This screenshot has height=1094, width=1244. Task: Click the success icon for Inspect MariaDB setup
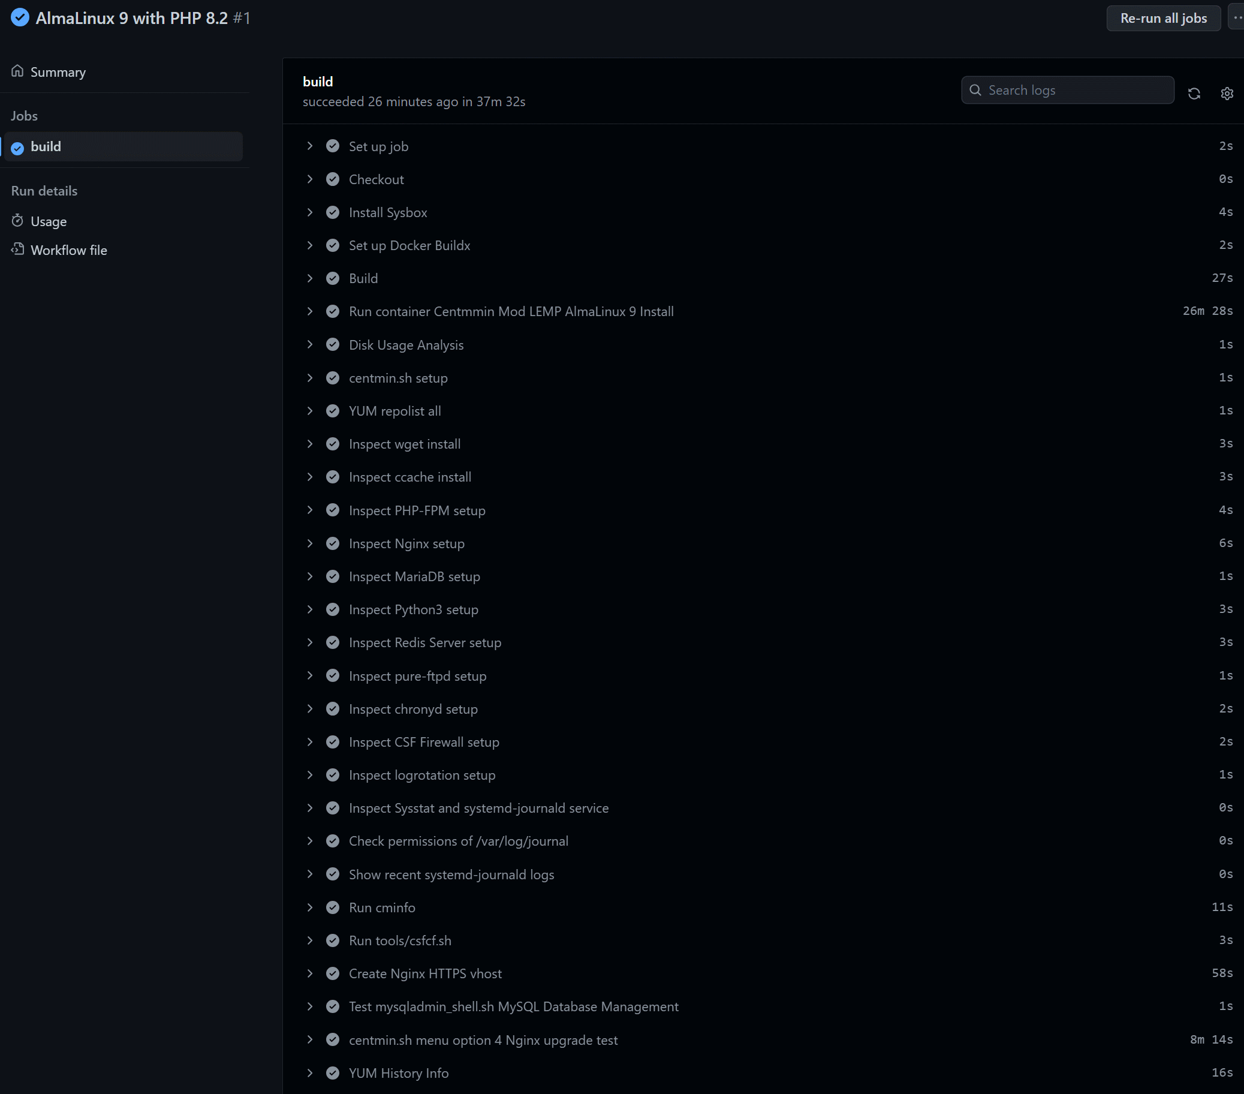[x=332, y=576]
